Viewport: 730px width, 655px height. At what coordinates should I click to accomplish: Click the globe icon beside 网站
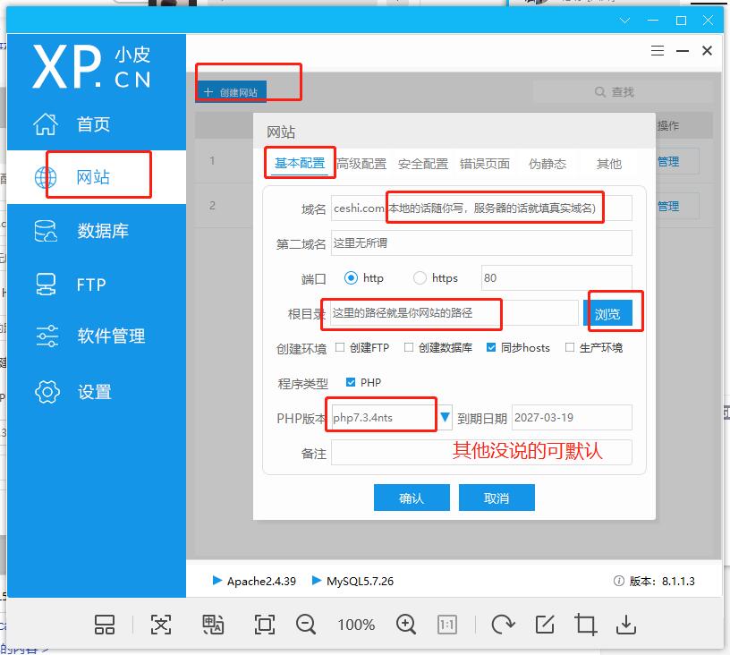pos(46,177)
